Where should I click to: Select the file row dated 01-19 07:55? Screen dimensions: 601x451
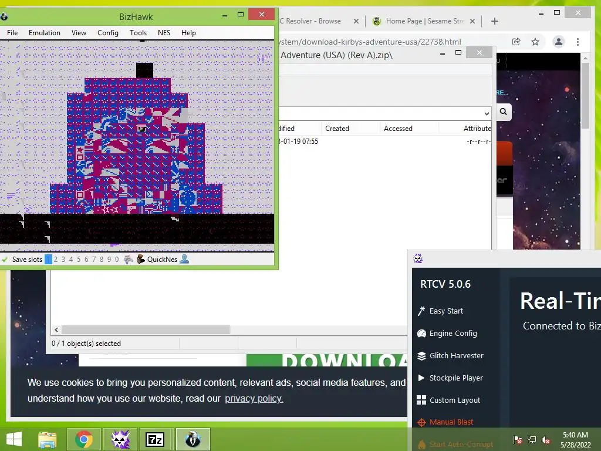pos(385,142)
